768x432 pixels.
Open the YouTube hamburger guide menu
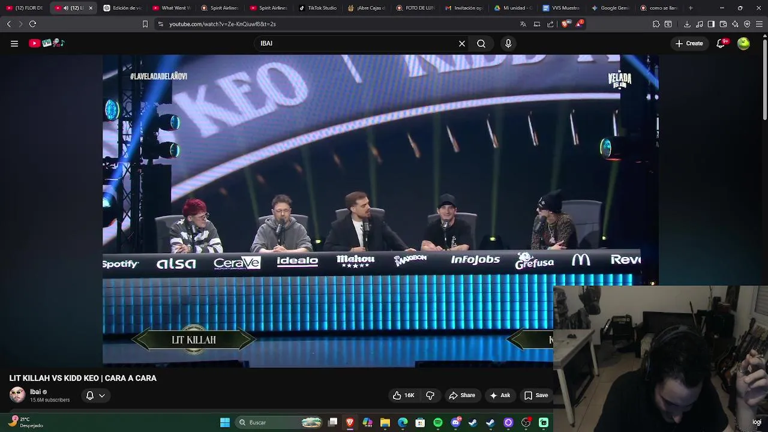14,43
